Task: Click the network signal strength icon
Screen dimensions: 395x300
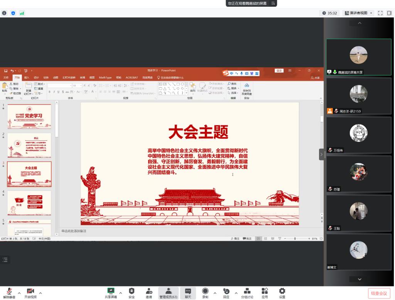Action: click(22, 13)
